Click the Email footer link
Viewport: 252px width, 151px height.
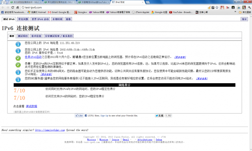(x=126, y=140)
